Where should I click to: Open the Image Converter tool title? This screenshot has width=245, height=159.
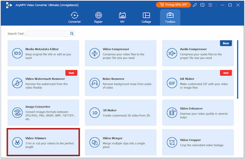click(38, 107)
